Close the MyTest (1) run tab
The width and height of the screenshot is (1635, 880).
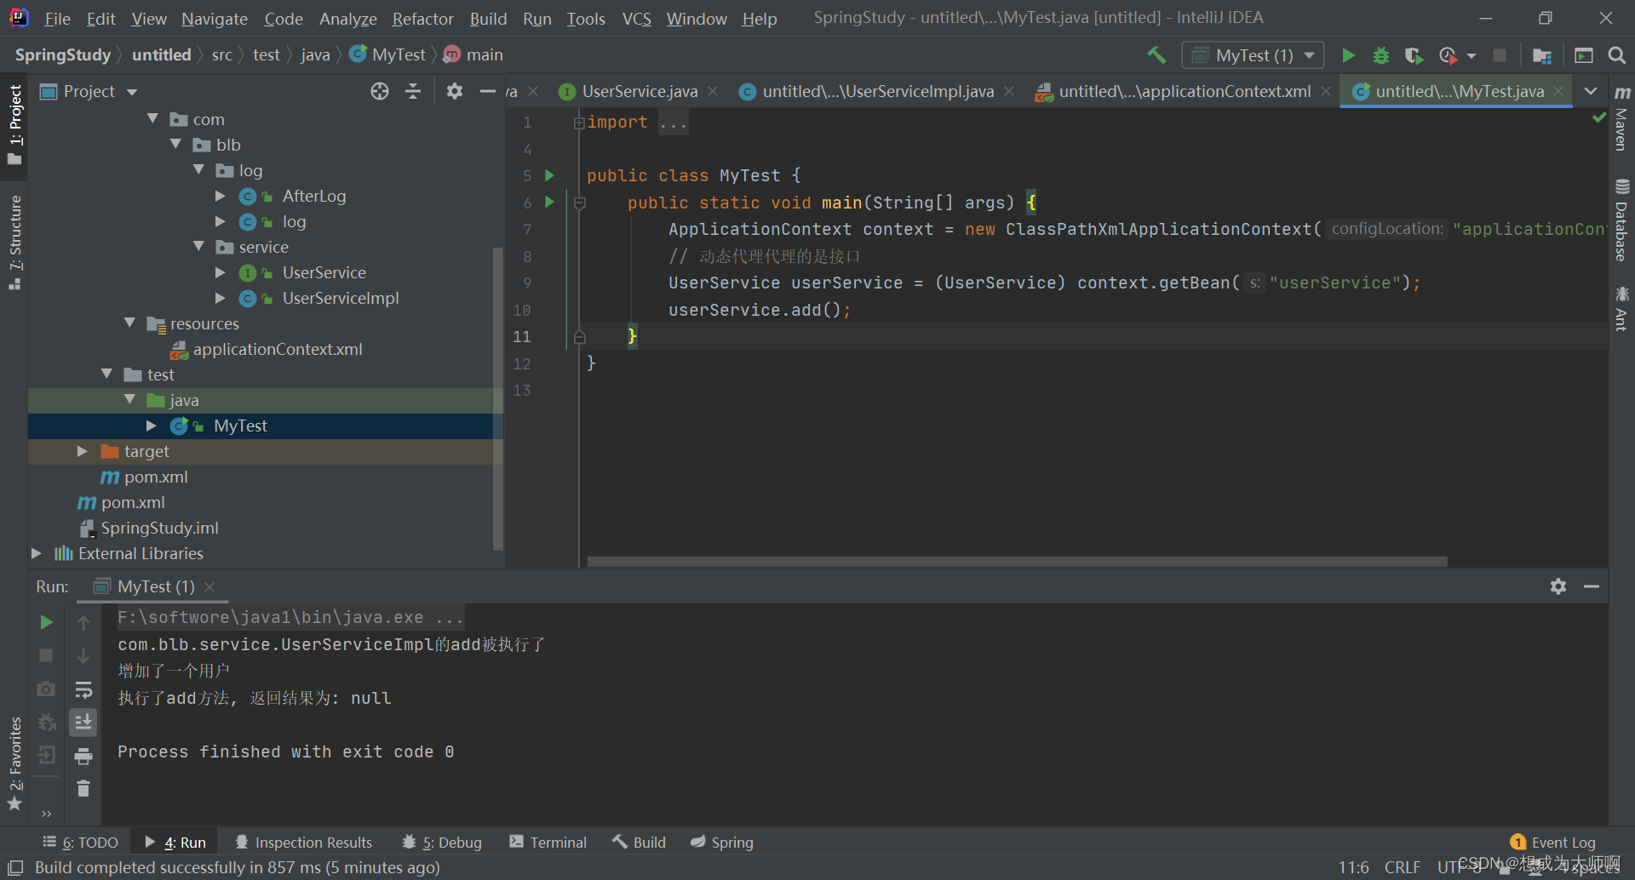[x=209, y=586]
